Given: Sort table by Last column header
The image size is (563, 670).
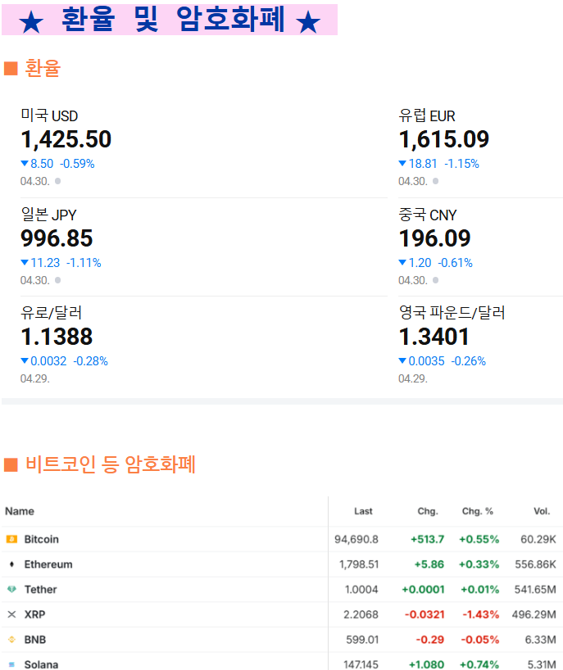Looking at the screenshot, I should [x=363, y=511].
